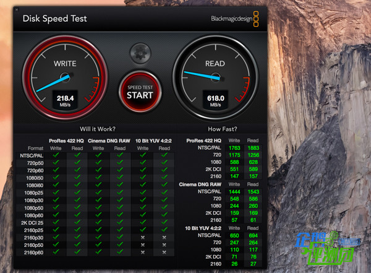
Task: Click the 10 Bit YUV 720 write value 247
Action: (234, 243)
